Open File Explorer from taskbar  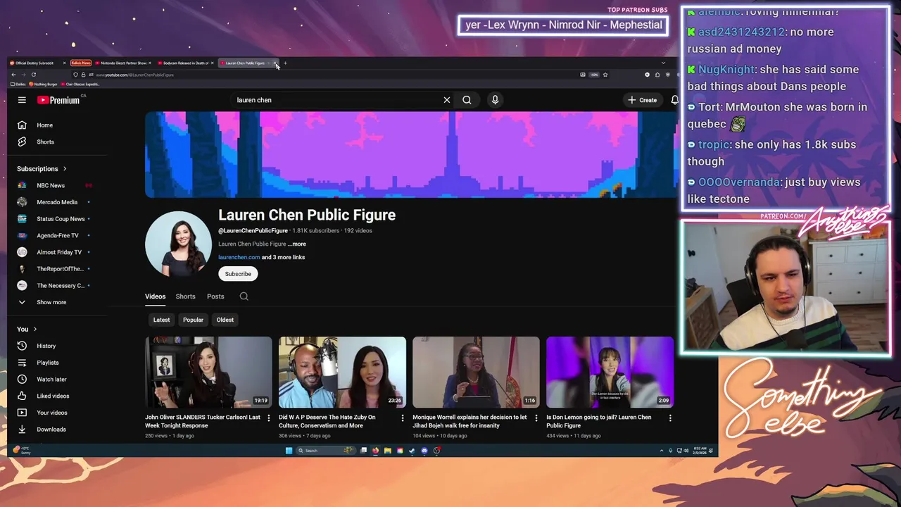pos(387,451)
